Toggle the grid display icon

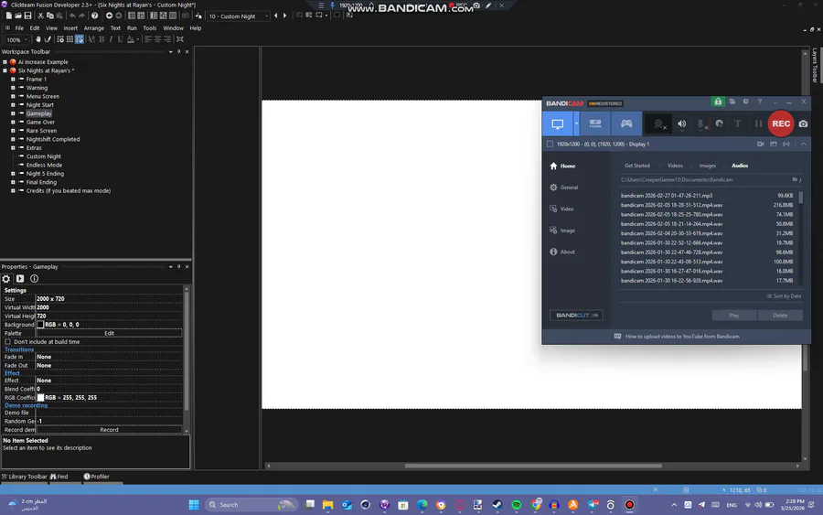click(69, 39)
